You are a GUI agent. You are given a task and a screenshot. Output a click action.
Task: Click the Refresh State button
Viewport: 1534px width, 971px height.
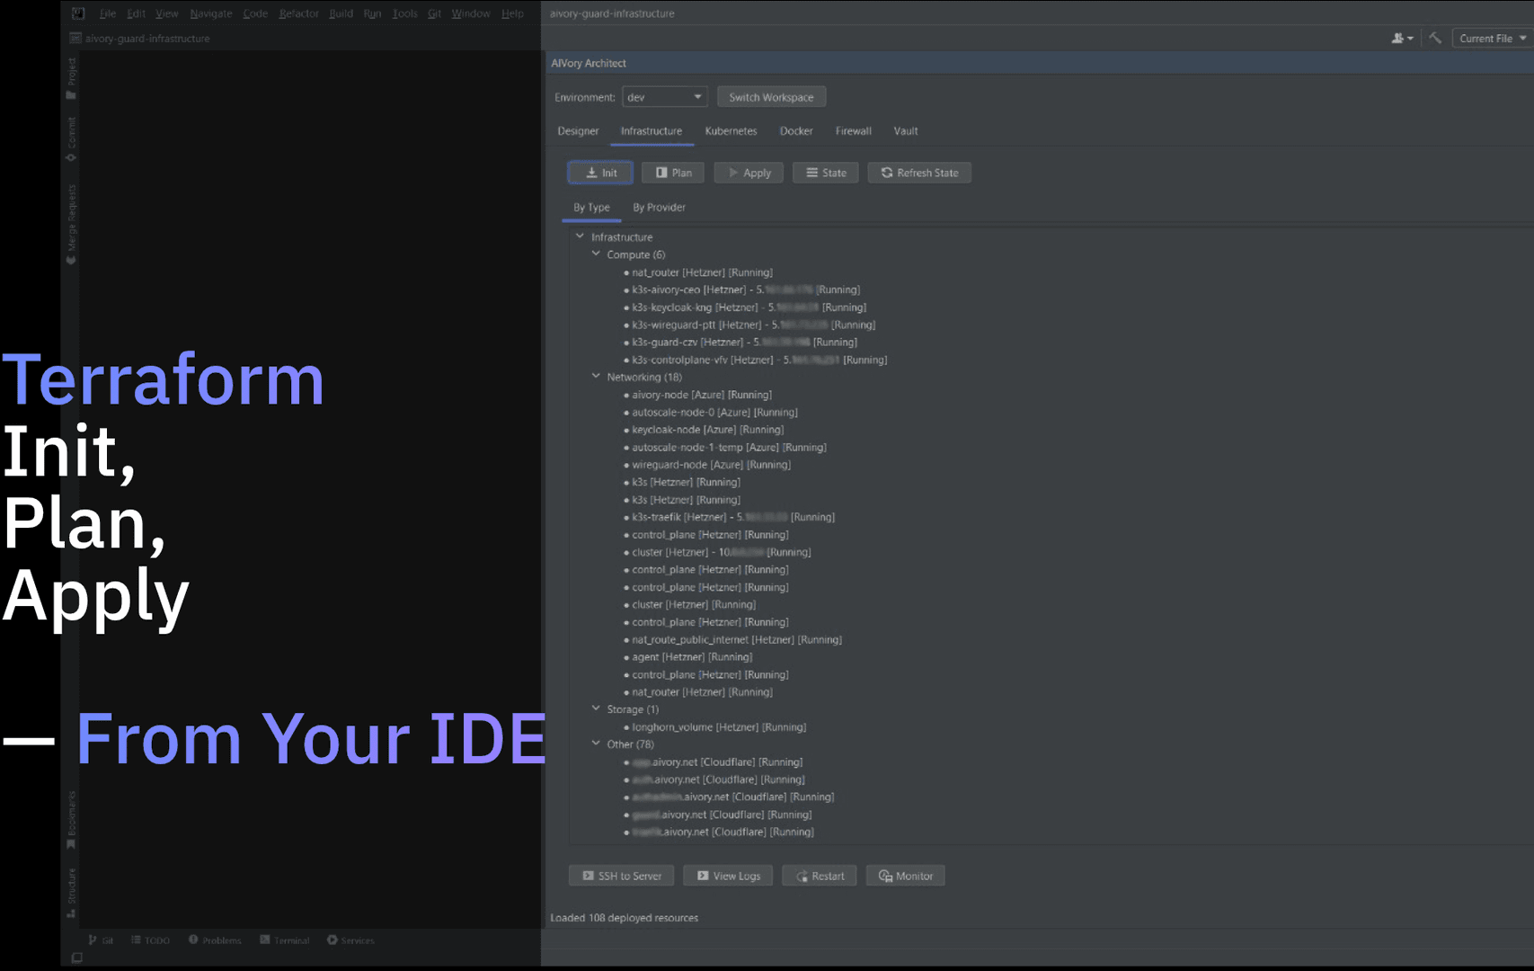[x=918, y=173]
